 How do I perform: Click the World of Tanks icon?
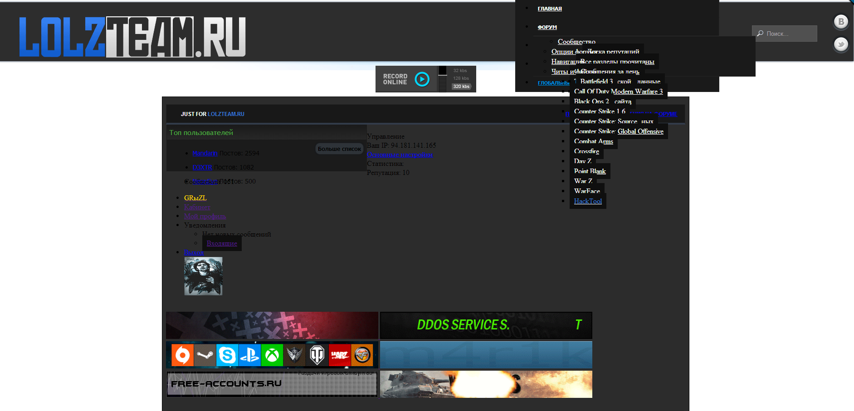[317, 355]
